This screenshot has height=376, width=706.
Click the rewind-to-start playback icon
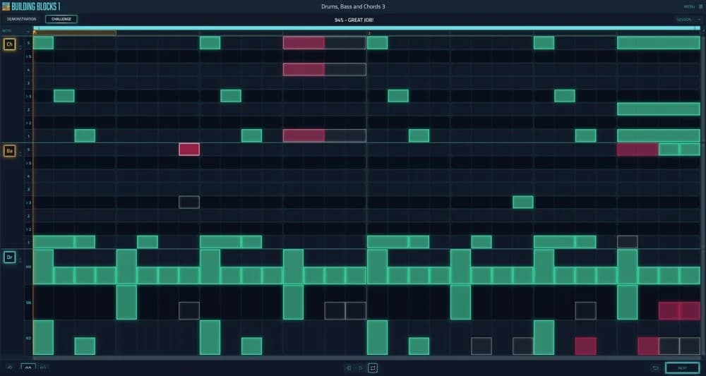[349, 368]
